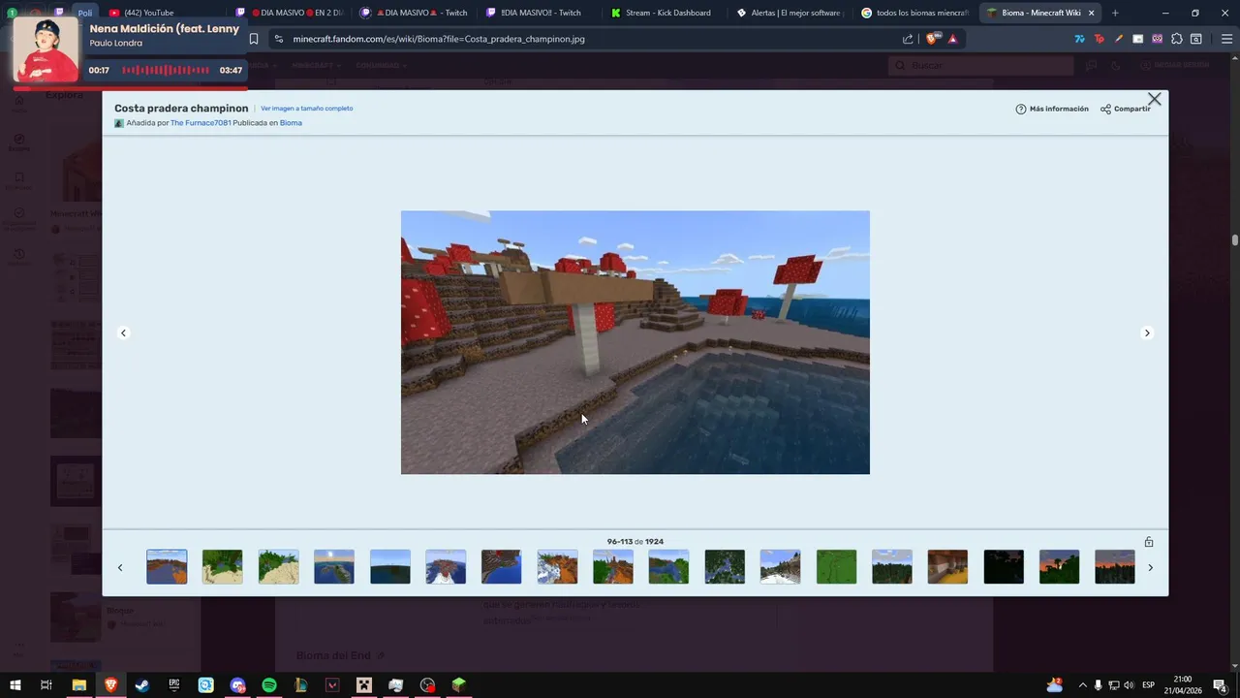The height and width of the screenshot is (698, 1240).
Task: Click the 'Costa pradera champinon' title
Action: [x=181, y=109]
